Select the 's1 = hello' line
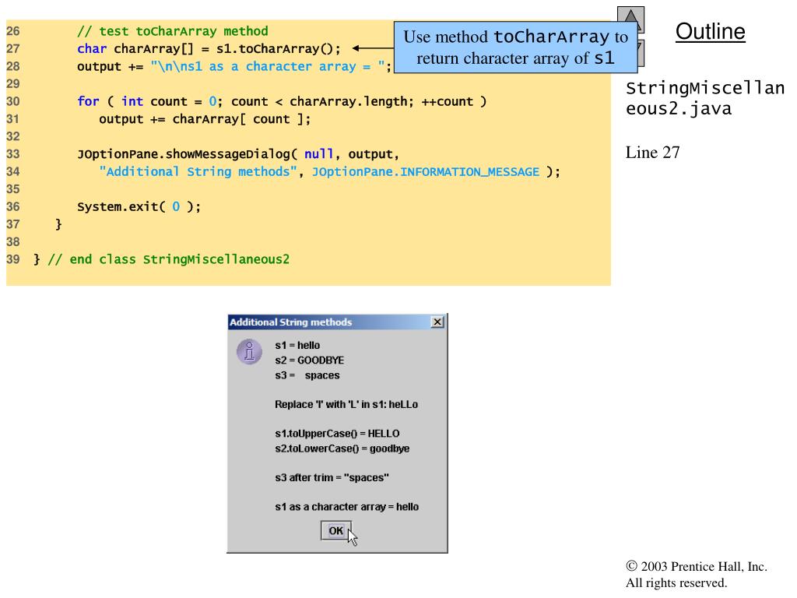Viewport: 797px width, 598px height. pyautogui.click(x=297, y=345)
